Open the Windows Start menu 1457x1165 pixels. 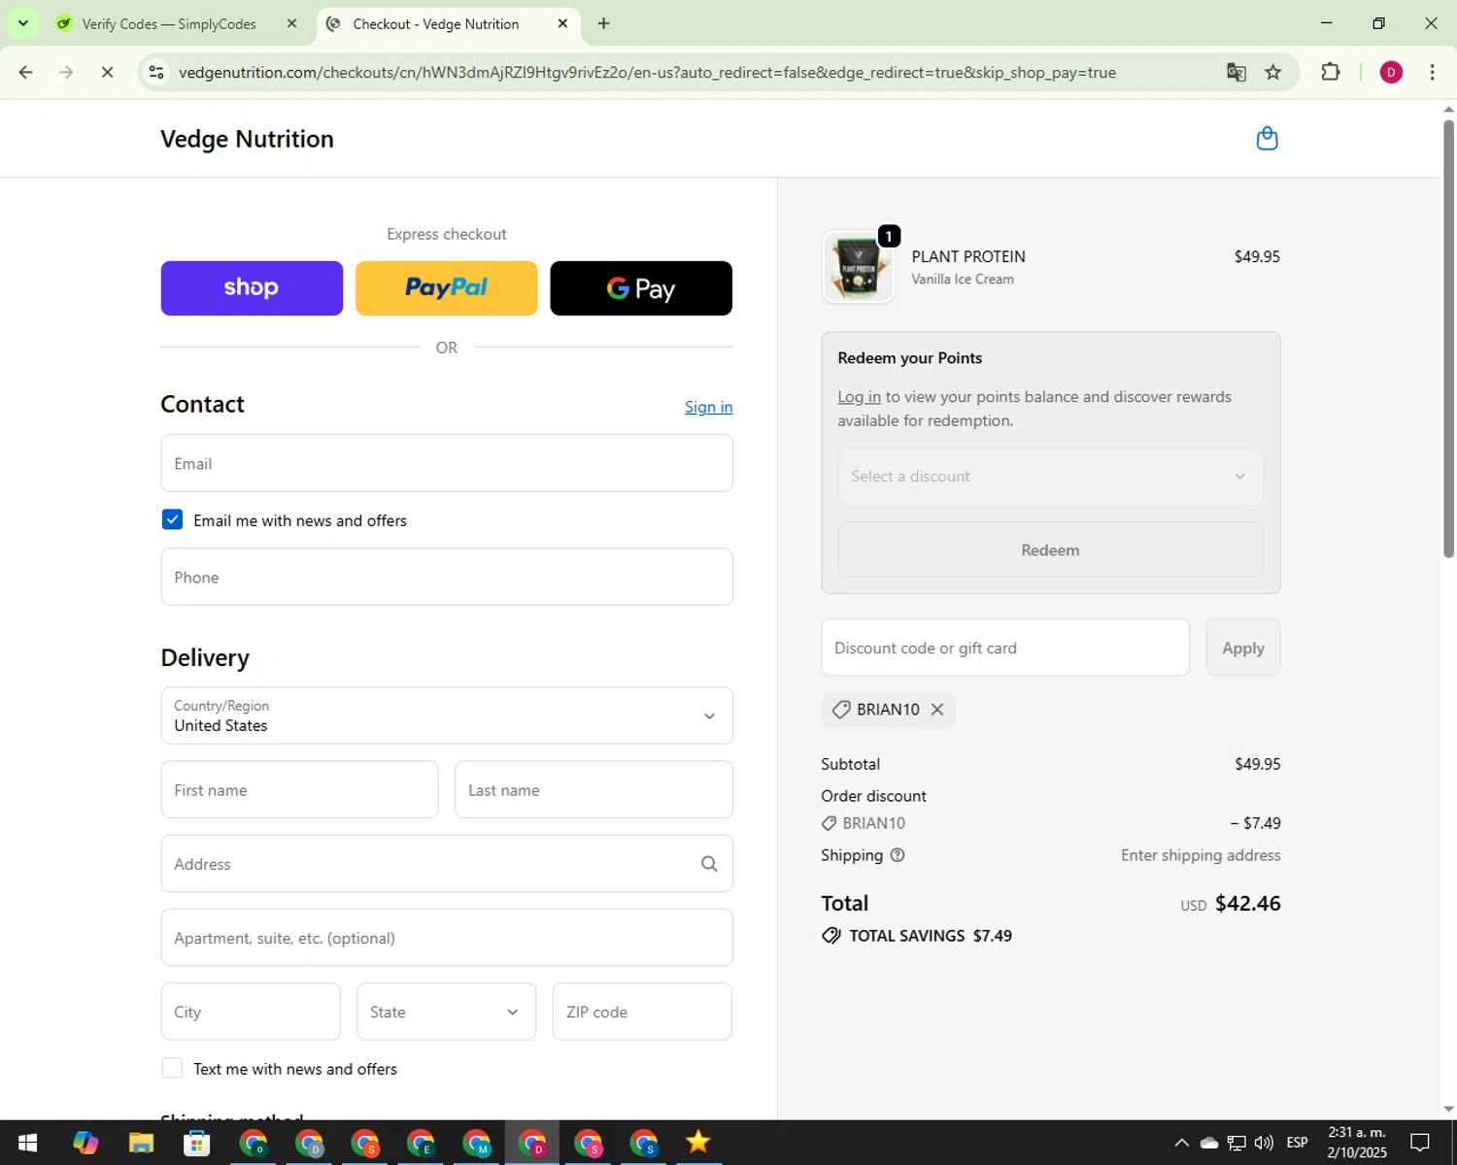(x=27, y=1143)
